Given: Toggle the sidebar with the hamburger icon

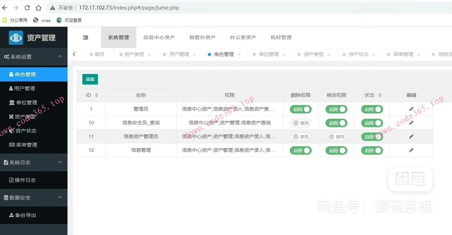Looking at the screenshot, I should click(x=85, y=37).
